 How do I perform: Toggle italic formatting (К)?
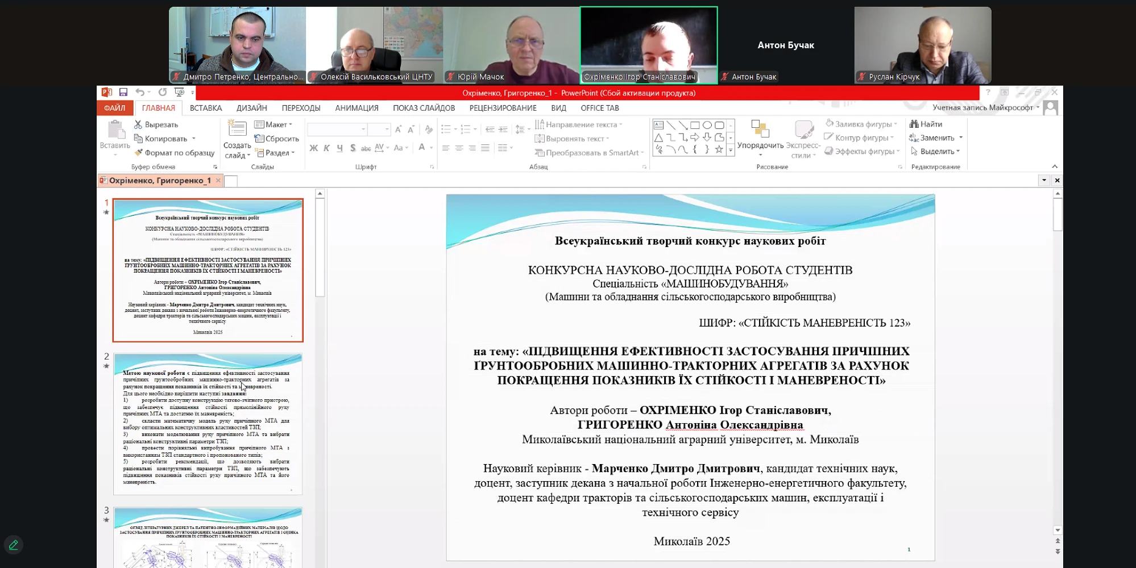click(326, 148)
